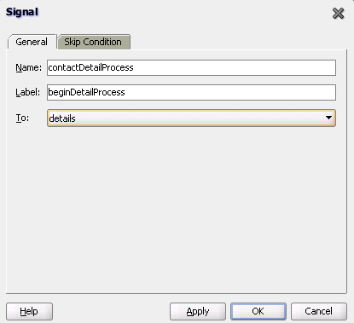354x323 pixels.
Task: Place cursor in beginDetailProcess text
Action: coord(86,92)
